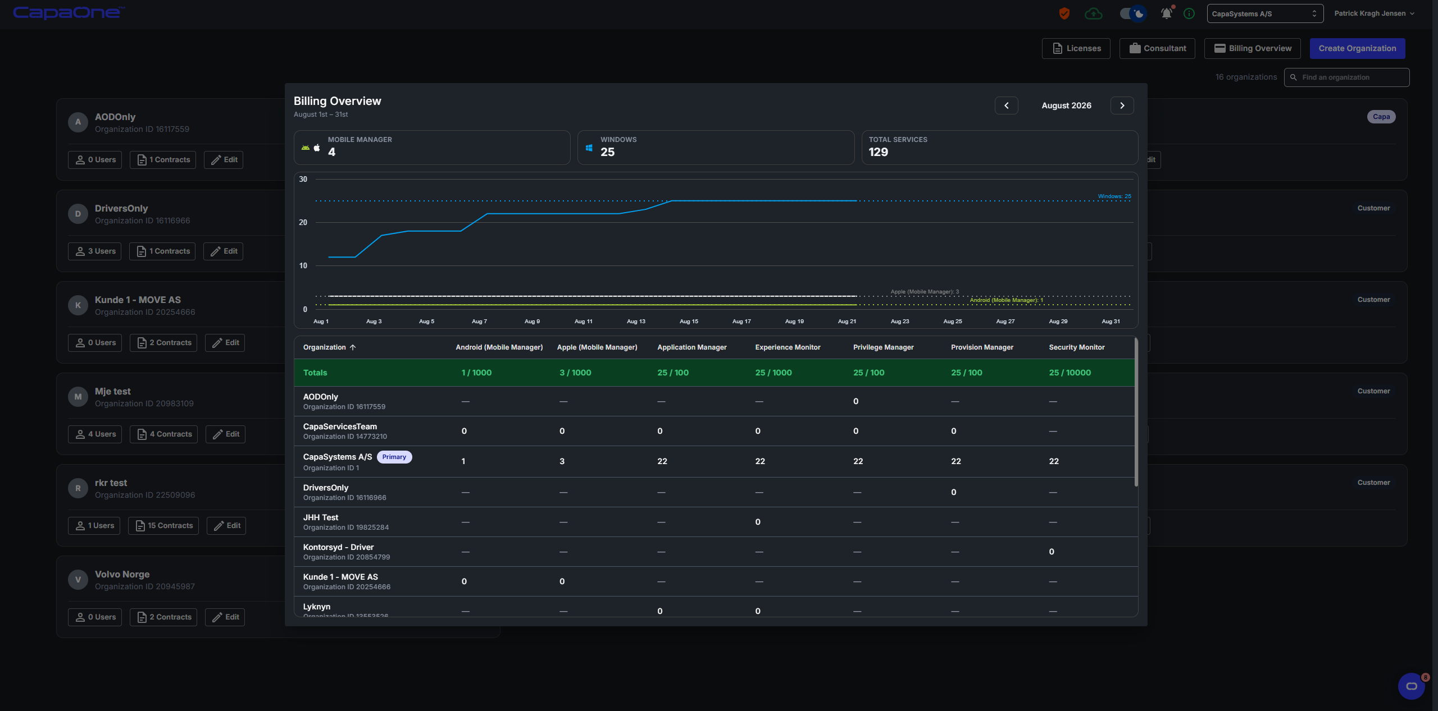Open the support chat bubble

click(x=1412, y=686)
